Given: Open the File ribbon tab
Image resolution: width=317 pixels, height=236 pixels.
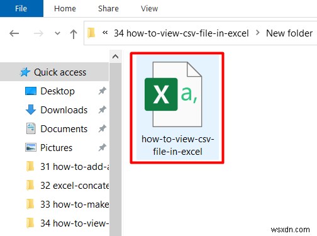Looking at the screenshot, I should click(21, 8).
